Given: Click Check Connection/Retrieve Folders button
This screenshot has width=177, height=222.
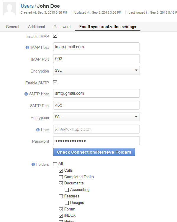Looking at the screenshot, I should pos(94,152).
